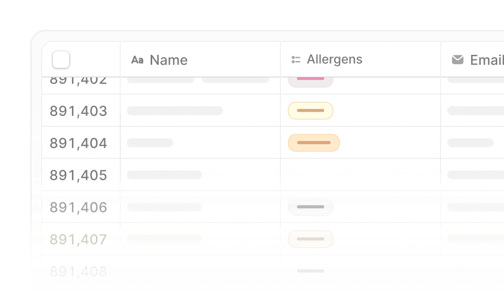504x294 pixels.
Task: Select row number 891,407
Action: (78, 239)
